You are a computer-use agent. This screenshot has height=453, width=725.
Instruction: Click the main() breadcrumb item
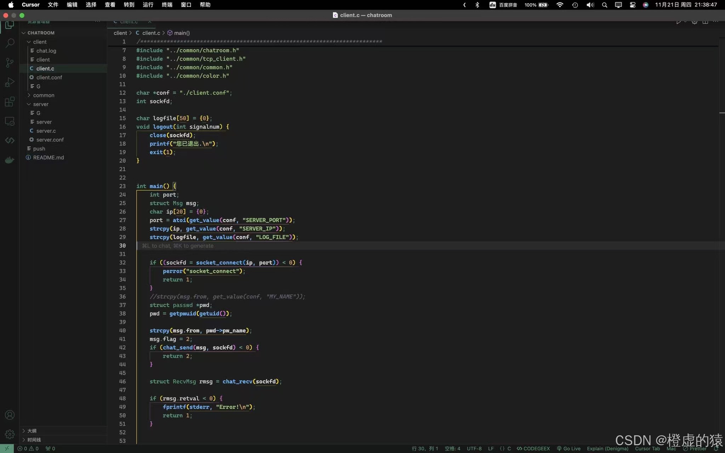(182, 33)
